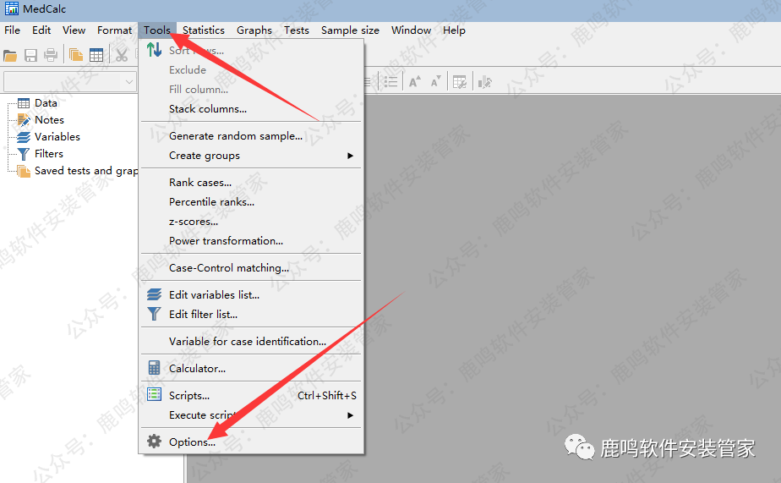Click the Filters funnel icon in tree

coord(24,154)
